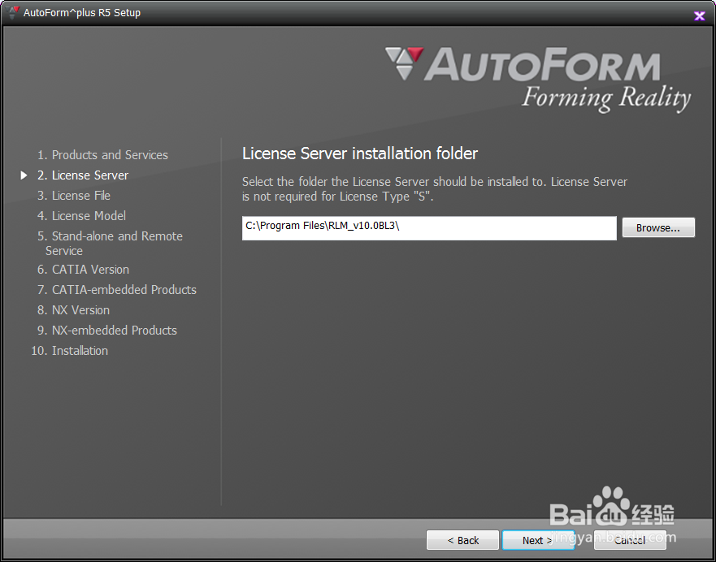Select step 10. Installation
Viewport: 716px width, 562px height.
click(70, 351)
